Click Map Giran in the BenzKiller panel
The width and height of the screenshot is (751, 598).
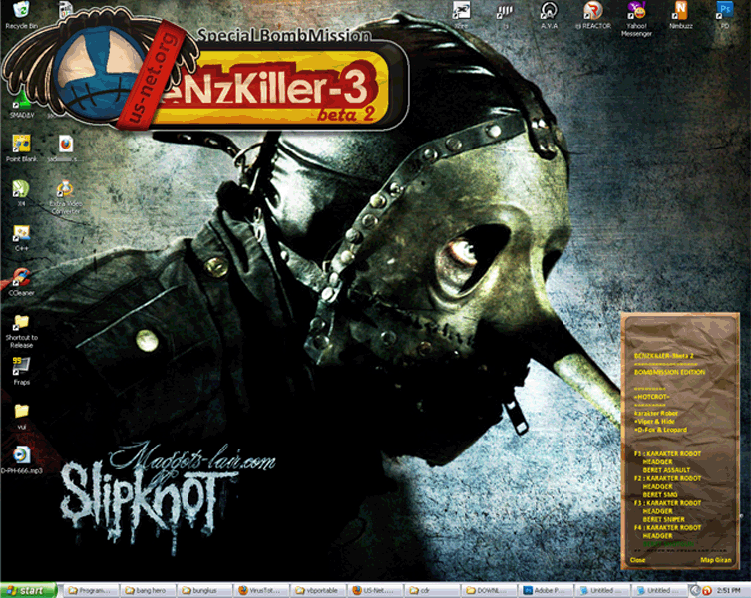716,560
